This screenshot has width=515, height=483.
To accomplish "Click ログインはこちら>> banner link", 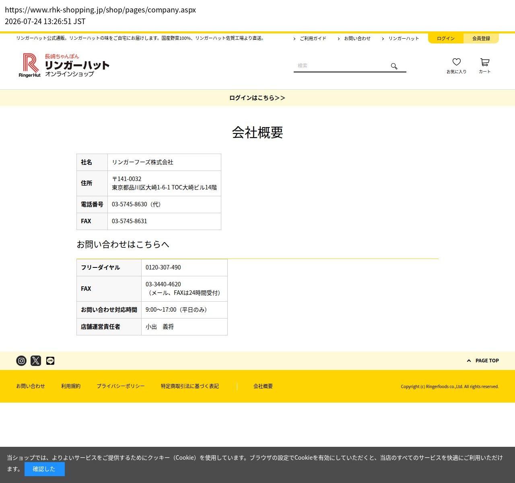I will point(257,98).
